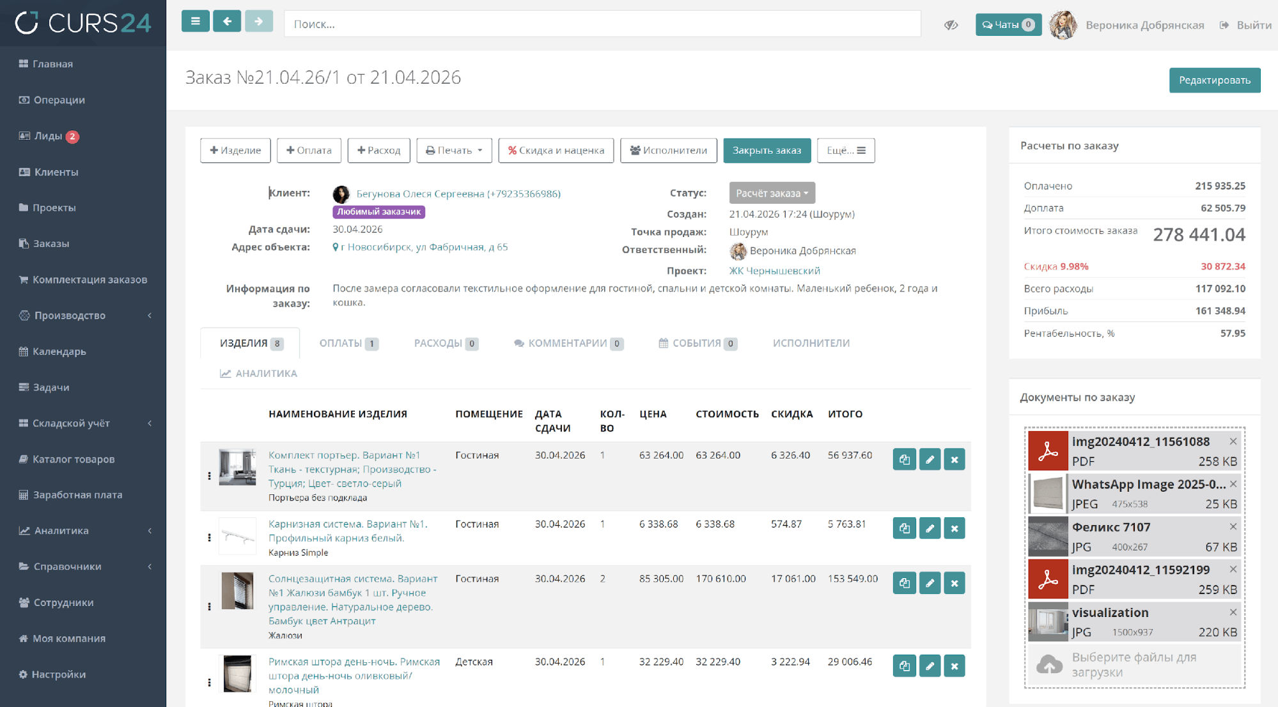Open the img20240412_11561088 PDF icon
This screenshot has height=707, width=1278.
point(1048,451)
